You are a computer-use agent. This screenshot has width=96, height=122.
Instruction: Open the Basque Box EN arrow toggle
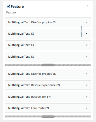[x=86, y=97]
